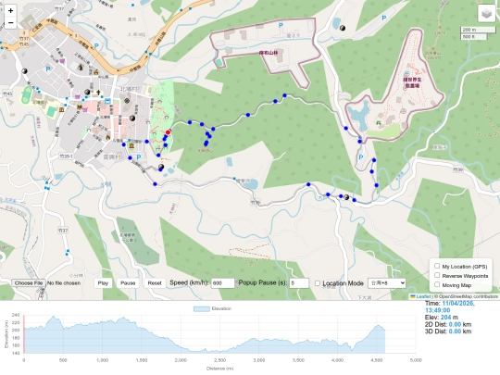
Task: Click the Popup Pause (s) input field
Action: [299, 283]
